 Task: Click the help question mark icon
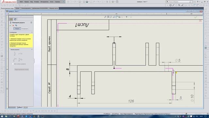(198, 2)
